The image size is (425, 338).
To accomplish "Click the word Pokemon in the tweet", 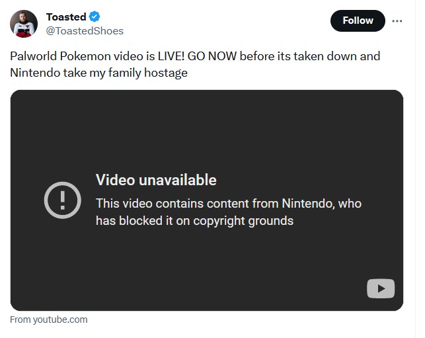I will 93,56.
